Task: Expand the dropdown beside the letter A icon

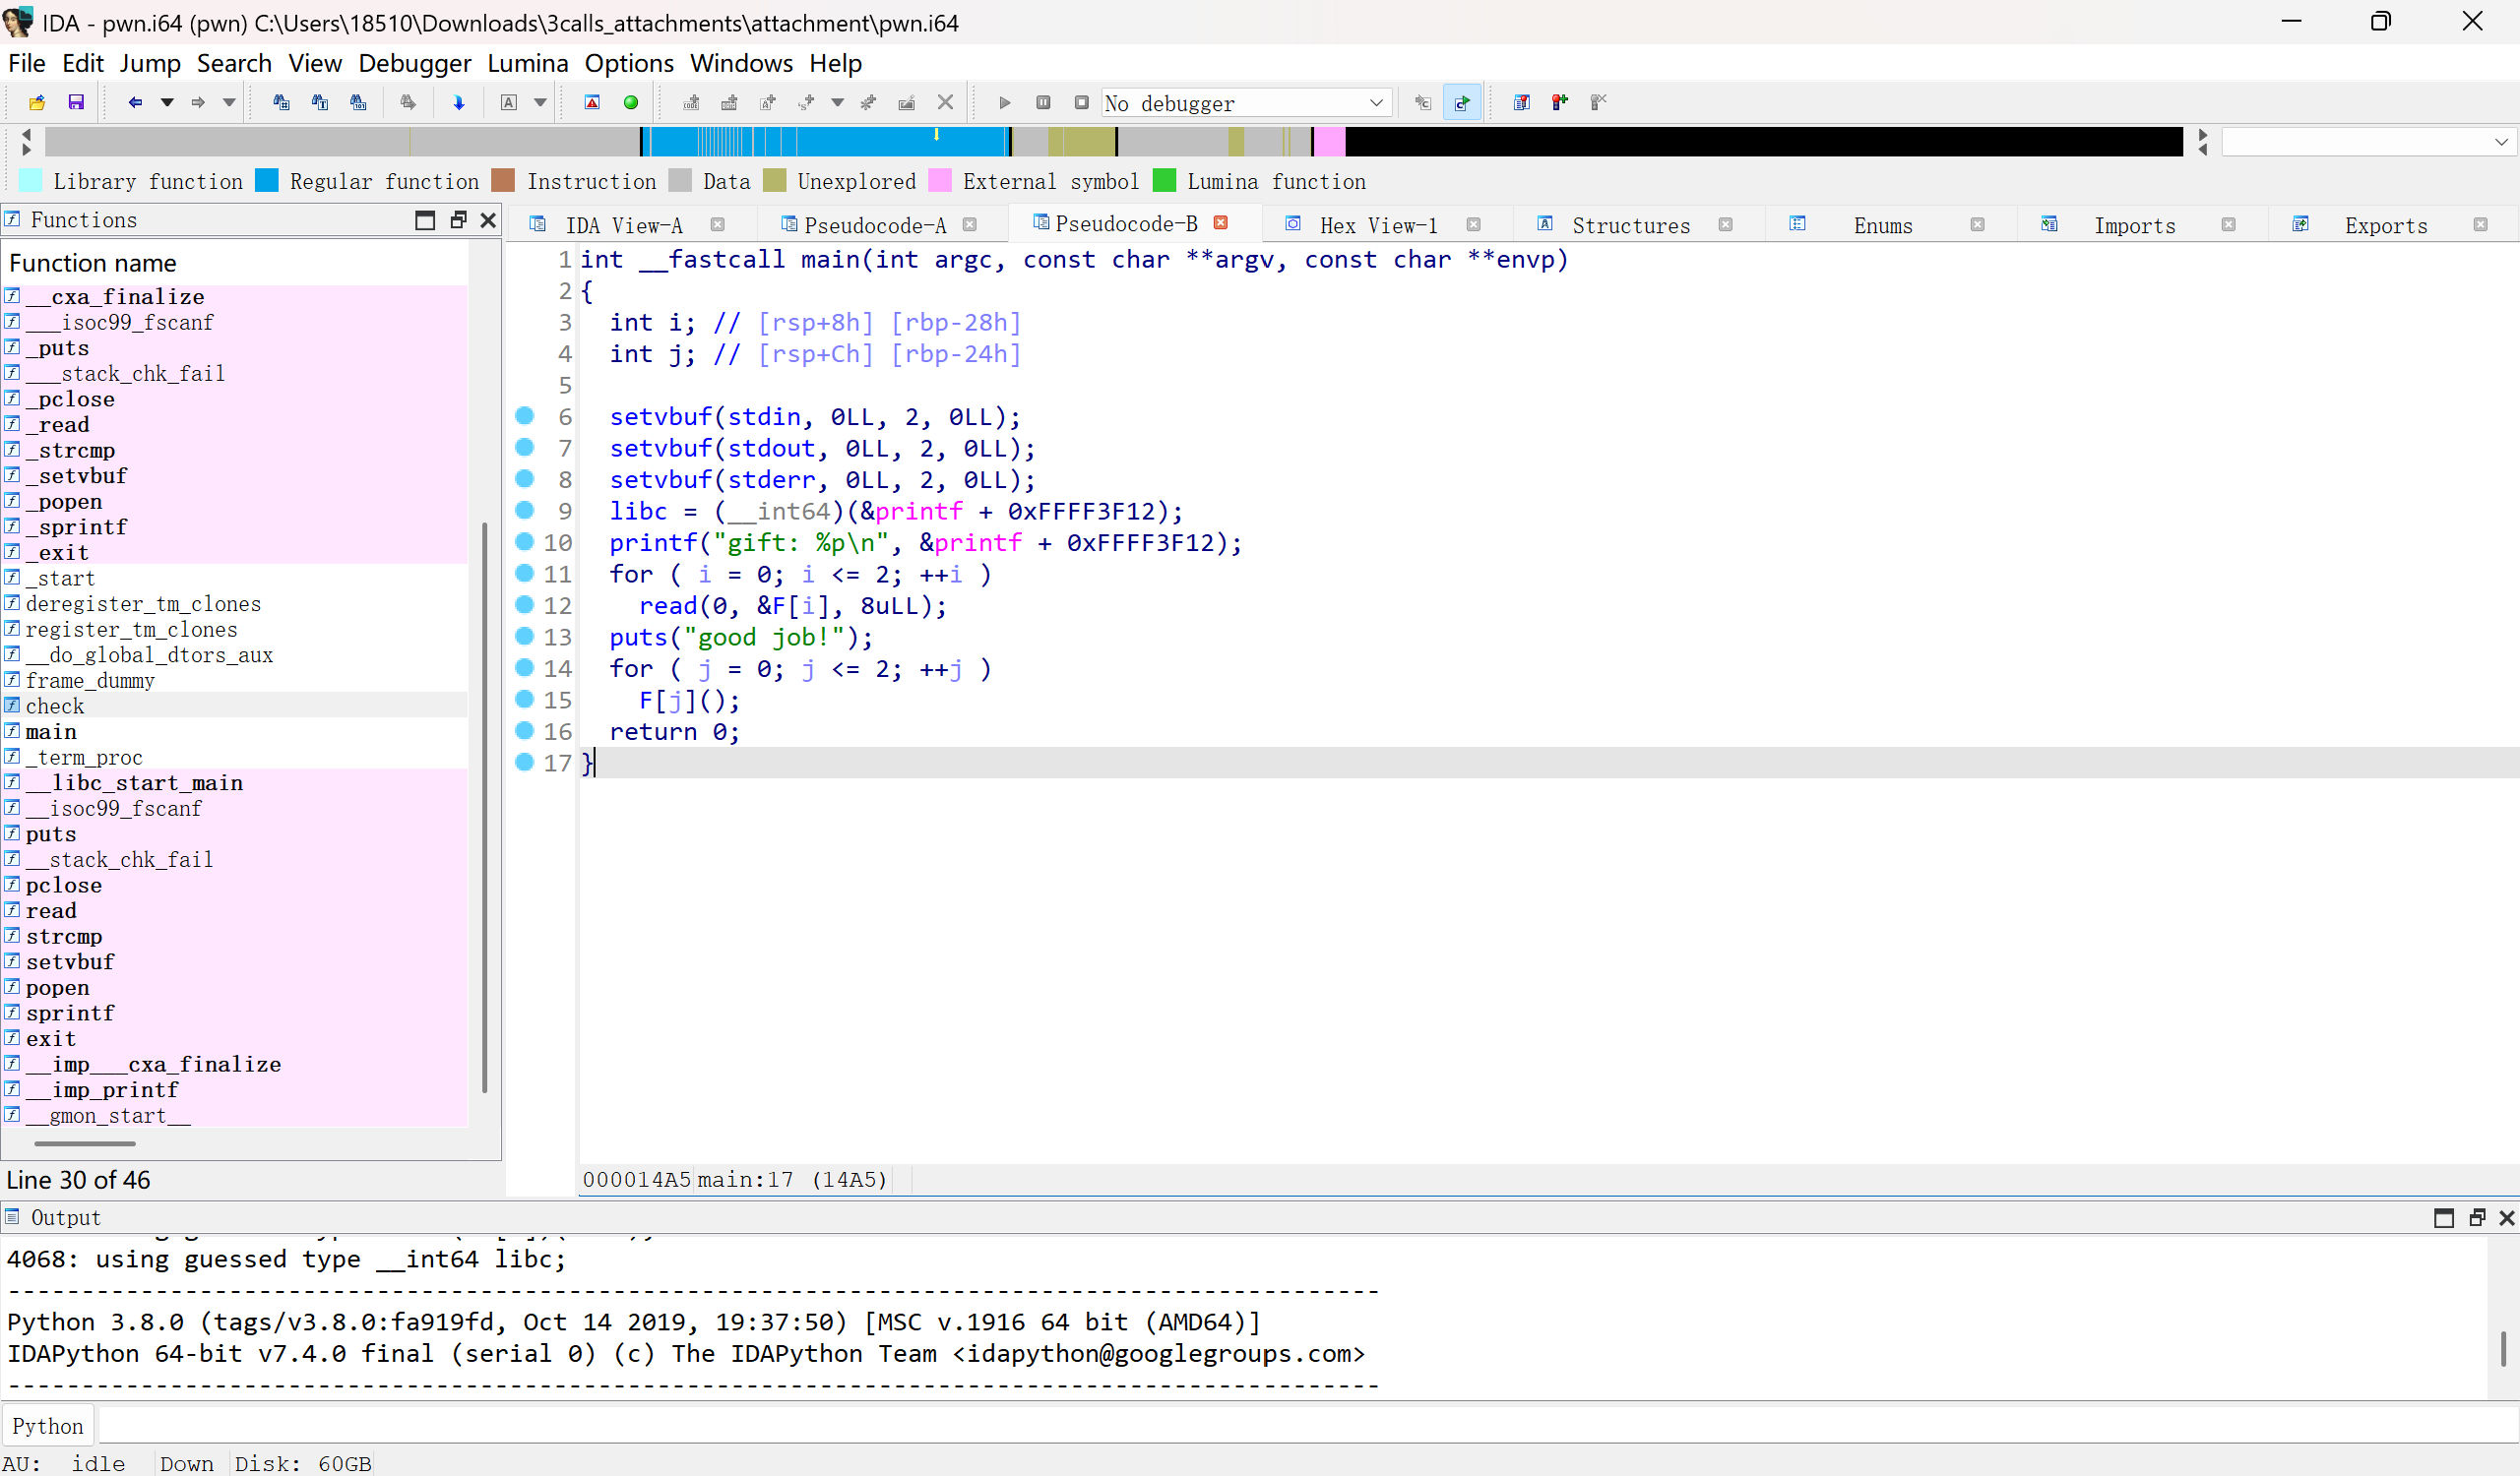Action: coord(540,102)
